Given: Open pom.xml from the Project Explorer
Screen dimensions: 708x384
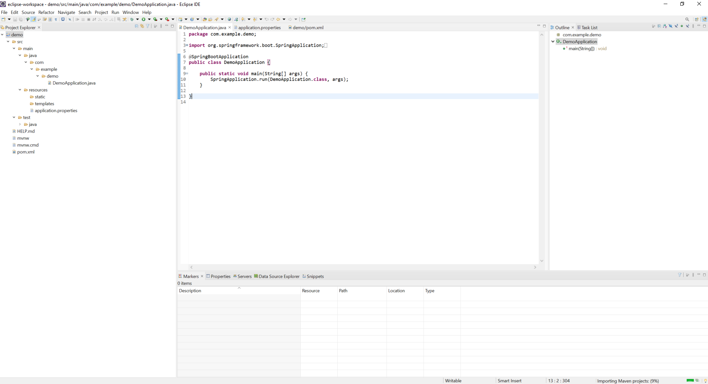Looking at the screenshot, I should click(26, 152).
